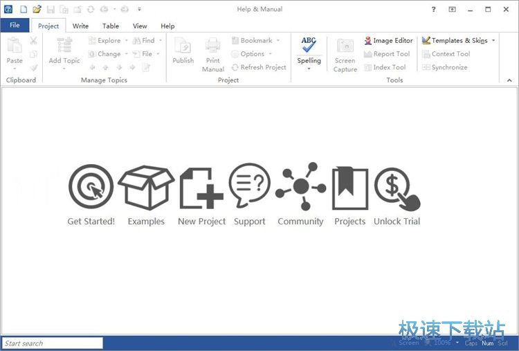Viewport: 519px width, 351px height.
Task: Click the Paste clipboard icon
Action: pos(15,46)
